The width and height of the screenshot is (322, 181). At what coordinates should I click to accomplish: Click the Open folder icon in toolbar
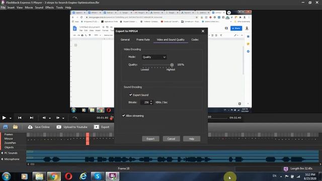click(15, 127)
